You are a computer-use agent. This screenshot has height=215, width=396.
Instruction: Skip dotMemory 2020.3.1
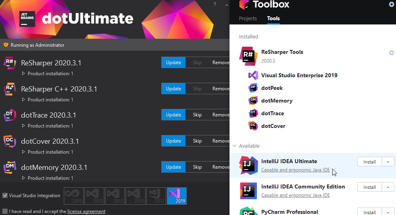pos(197,167)
